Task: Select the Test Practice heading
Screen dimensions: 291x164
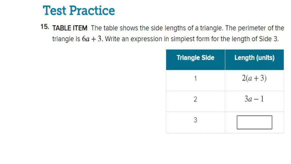Action: 79,11
